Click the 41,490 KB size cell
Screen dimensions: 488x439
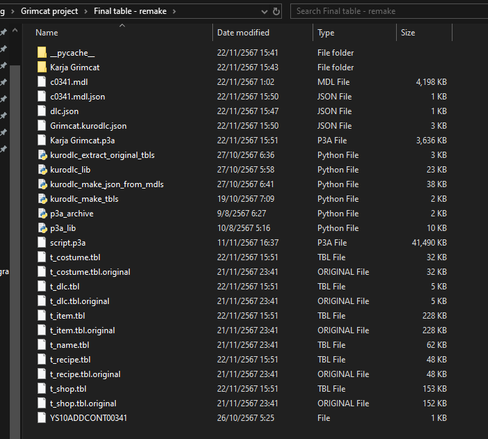(430, 243)
